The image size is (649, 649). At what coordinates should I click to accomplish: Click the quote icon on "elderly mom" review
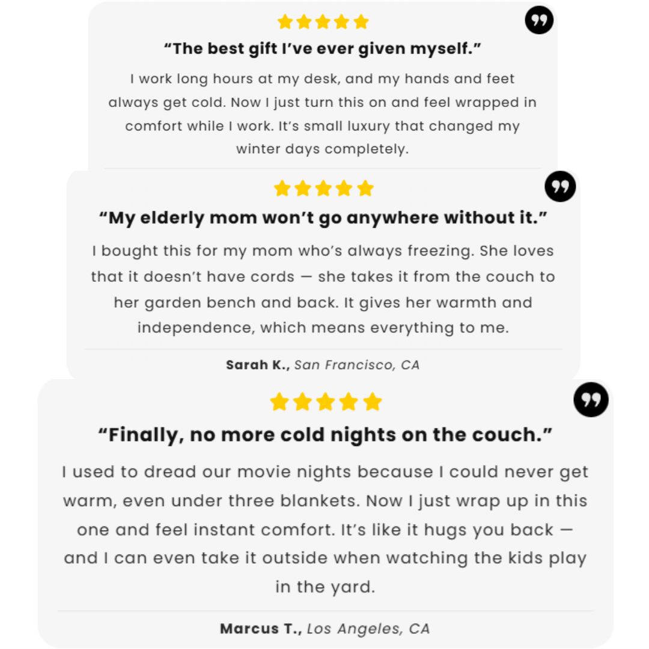click(560, 186)
